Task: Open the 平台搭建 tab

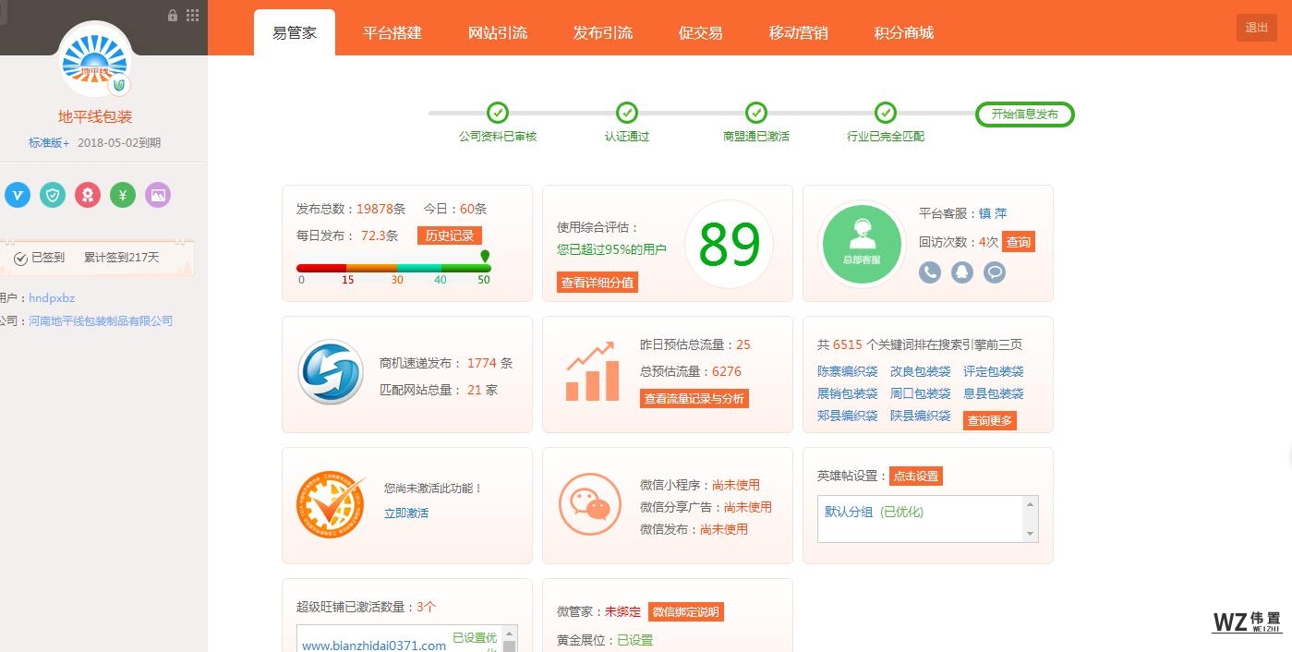Action: tap(392, 33)
